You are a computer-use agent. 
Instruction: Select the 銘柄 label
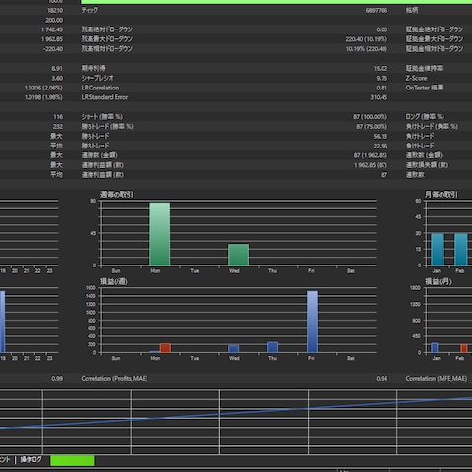coord(412,10)
